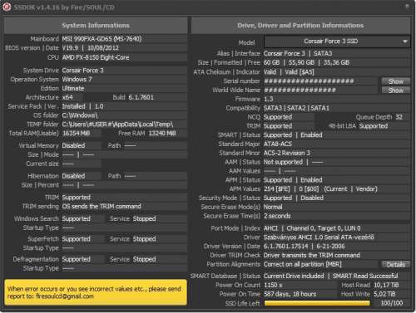Click 'OS sends the TRIM command' text
Screen dimensions: 416x313
[x=102, y=207]
